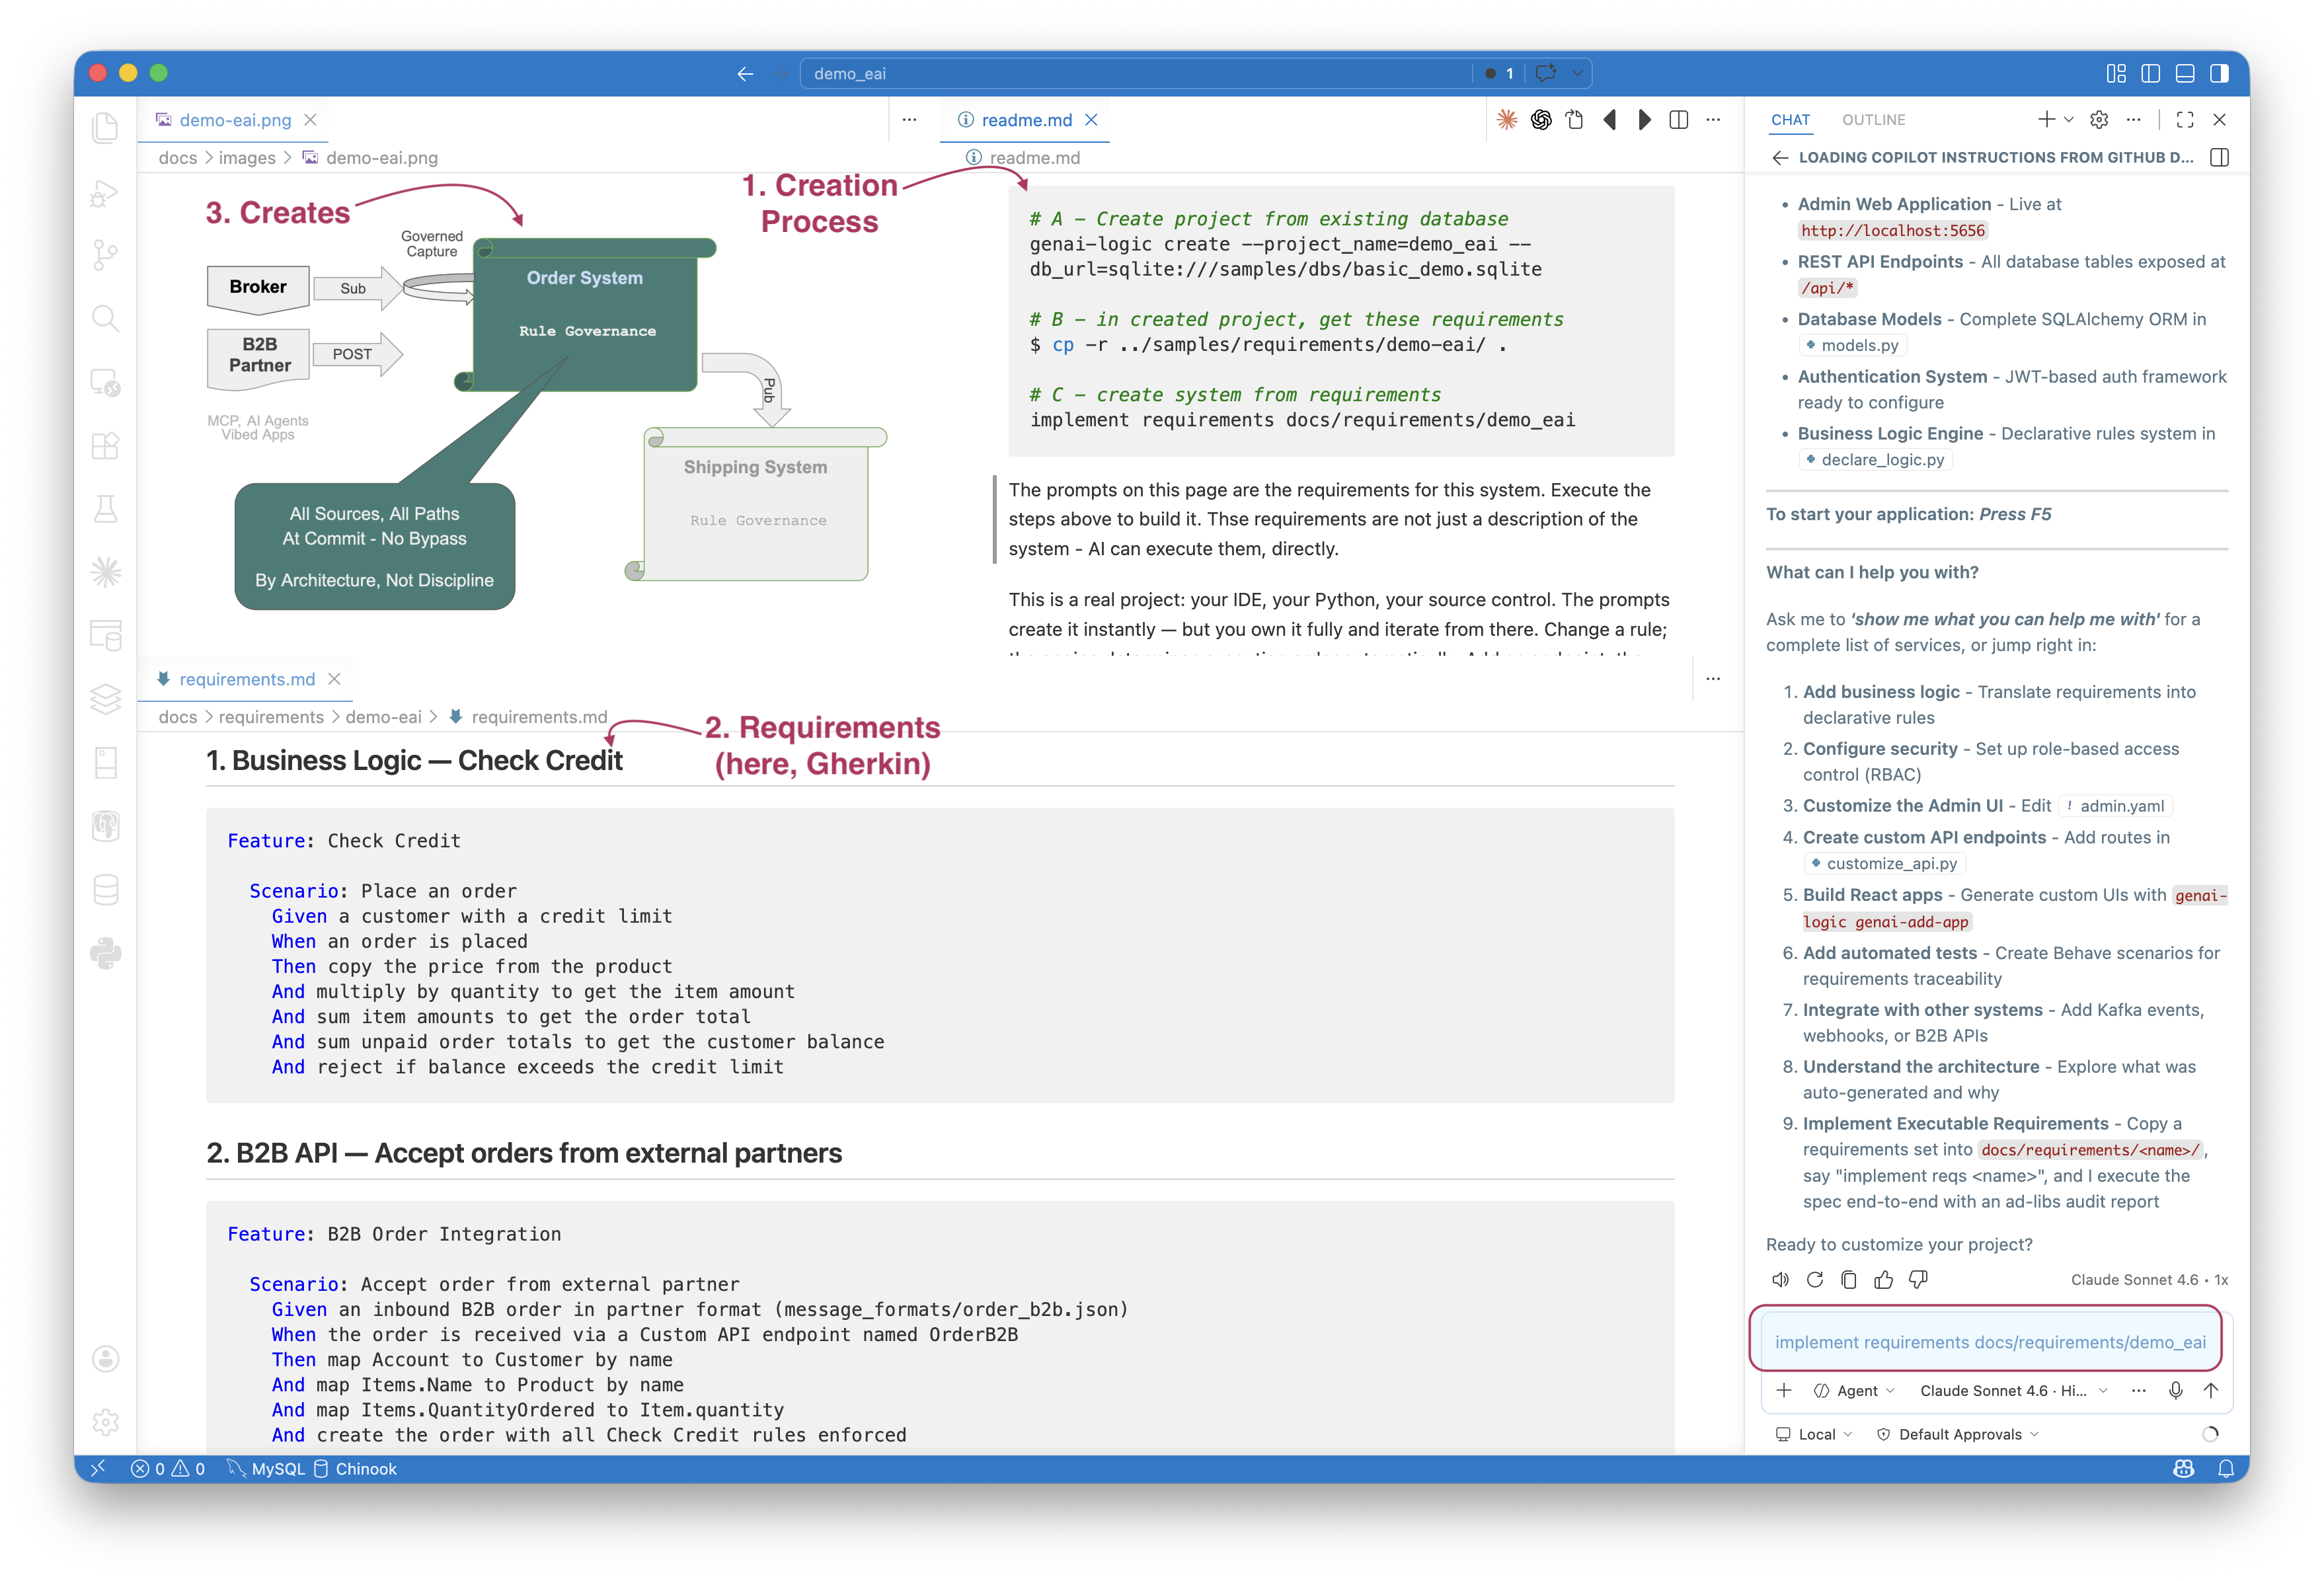Open the Run and Debug view
Viewport: 2324px width, 1581px height.
click(105, 192)
